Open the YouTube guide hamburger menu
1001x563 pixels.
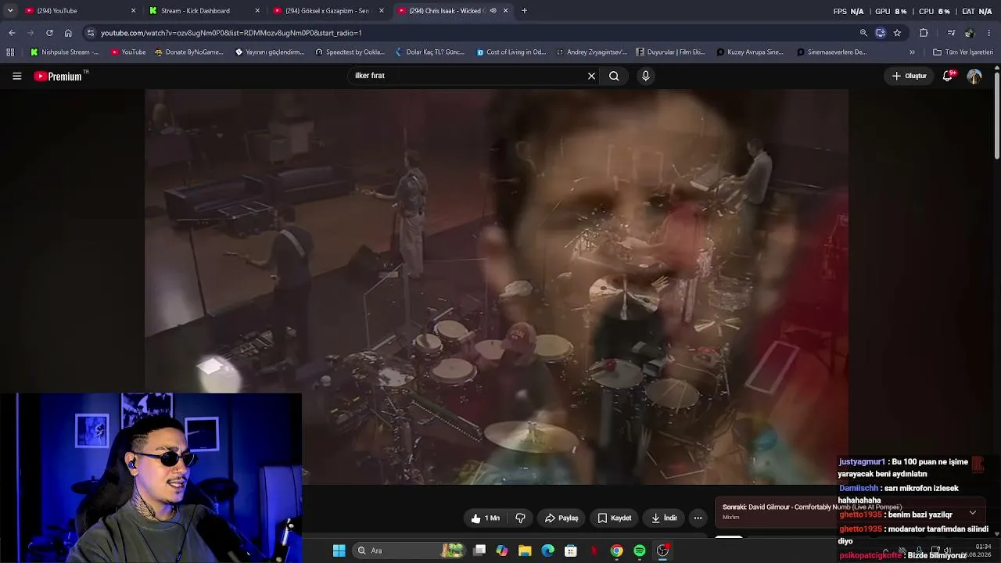pos(16,76)
